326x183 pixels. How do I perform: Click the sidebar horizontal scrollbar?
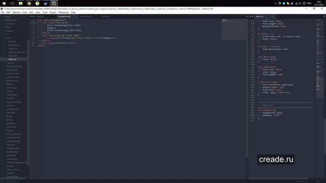[13, 178]
